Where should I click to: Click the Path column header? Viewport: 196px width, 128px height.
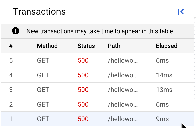point(114,46)
